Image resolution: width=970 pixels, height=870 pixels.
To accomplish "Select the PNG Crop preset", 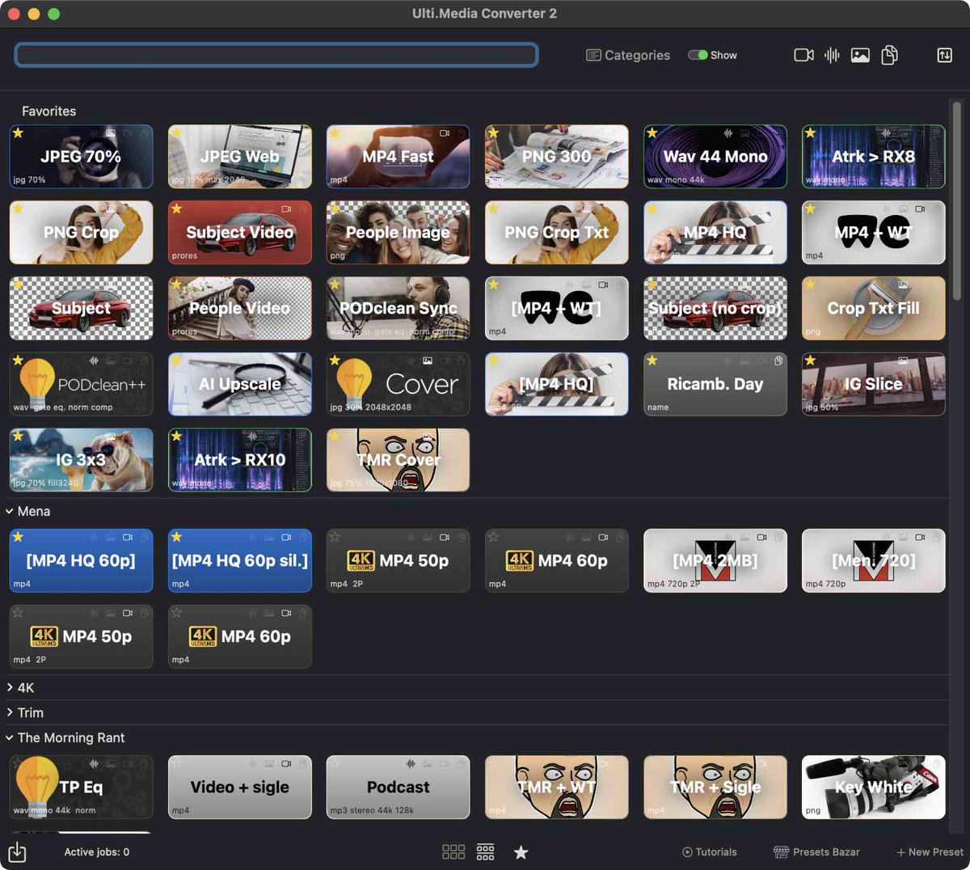I will (x=82, y=232).
